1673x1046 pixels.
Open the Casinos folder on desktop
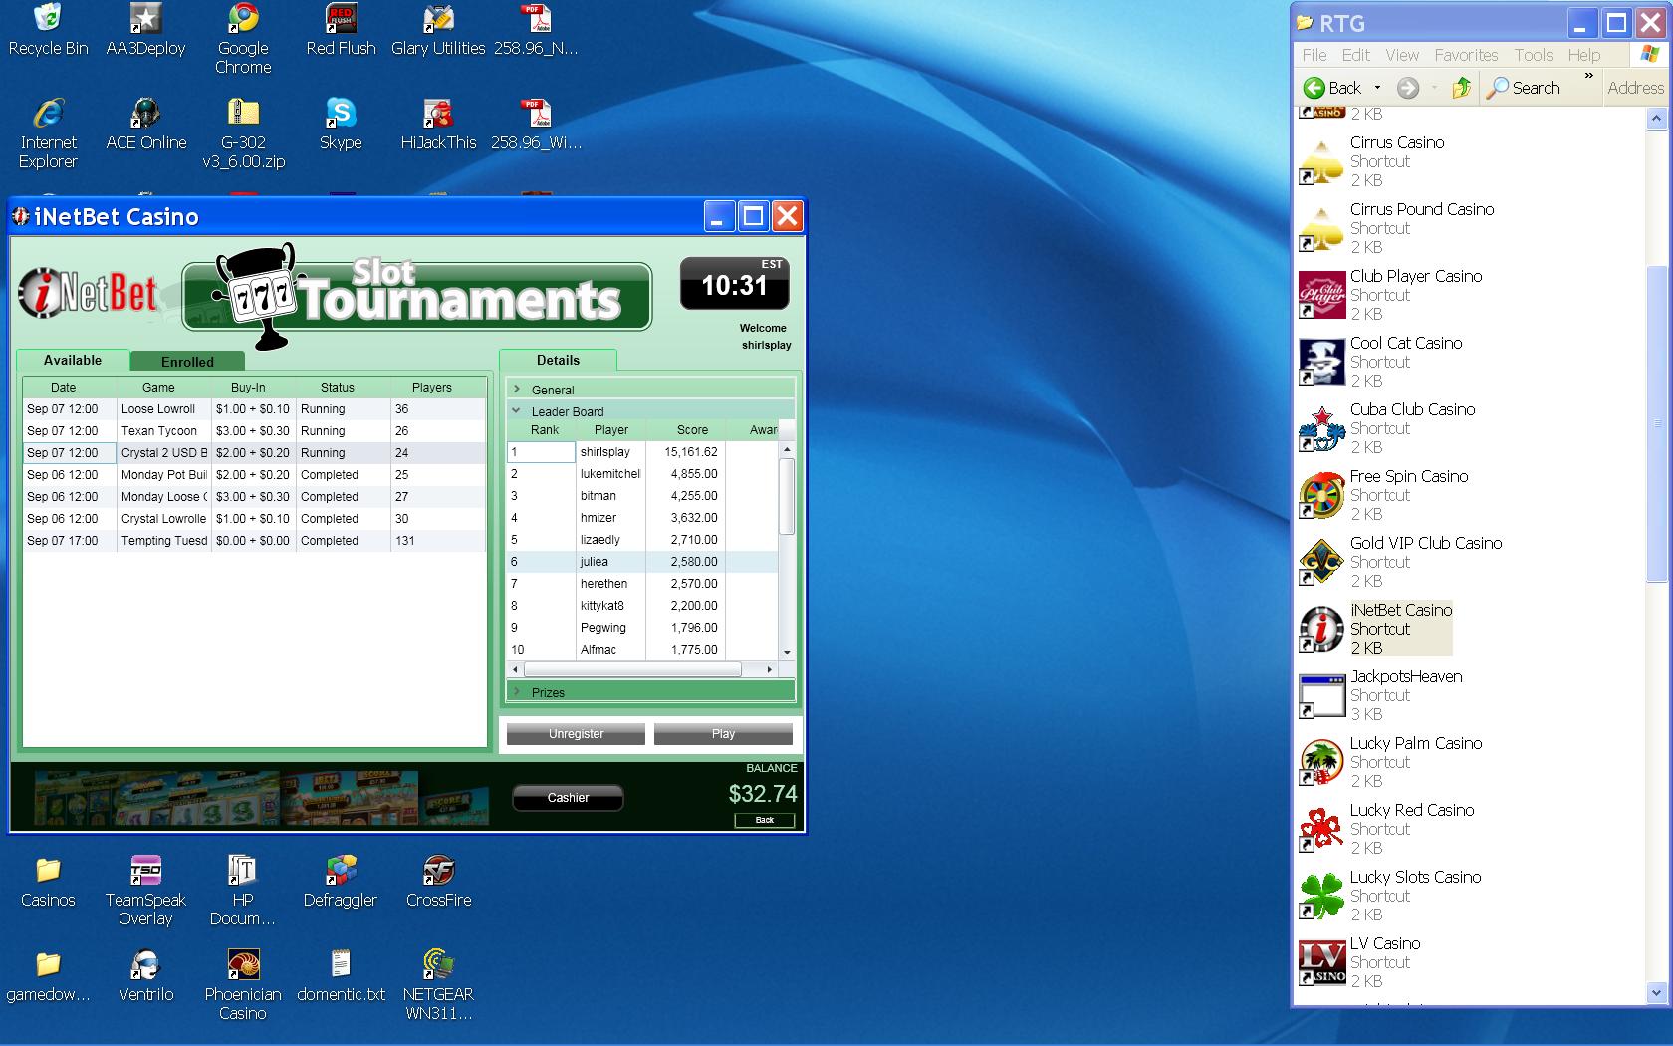click(48, 882)
